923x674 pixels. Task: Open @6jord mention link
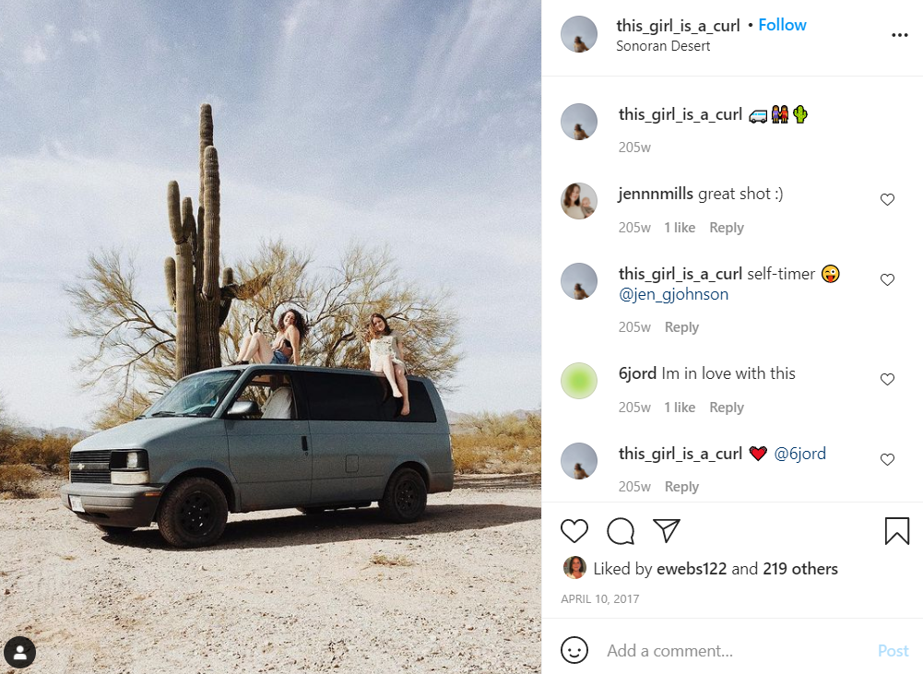(x=799, y=454)
